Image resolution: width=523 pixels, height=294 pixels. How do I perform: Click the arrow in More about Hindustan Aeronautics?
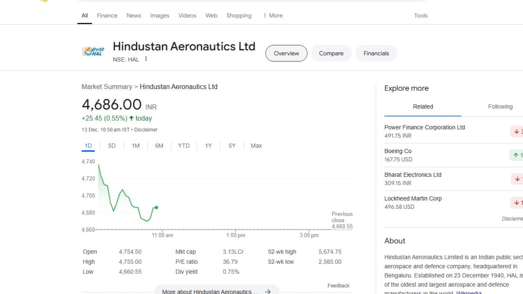(268, 291)
